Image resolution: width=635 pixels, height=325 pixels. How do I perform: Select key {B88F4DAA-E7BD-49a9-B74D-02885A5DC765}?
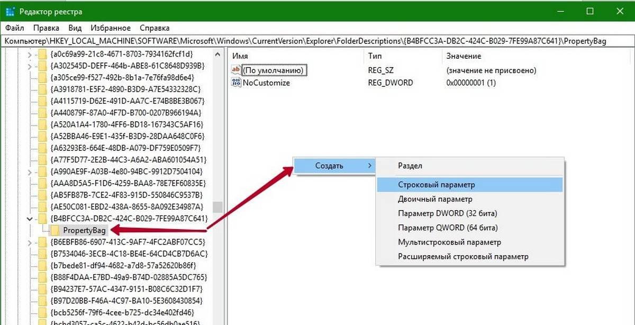pos(128,277)
